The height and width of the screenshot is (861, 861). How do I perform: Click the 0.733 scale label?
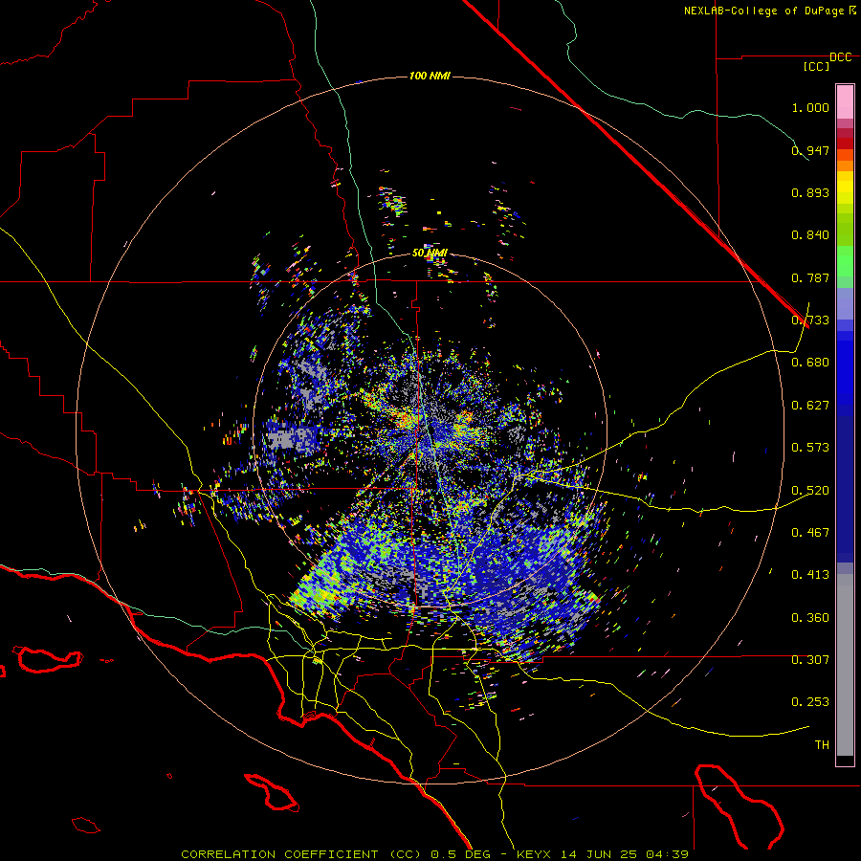(810, 320)
